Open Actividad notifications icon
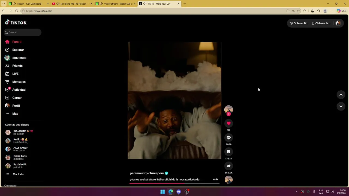 click(x=7, y=90)
